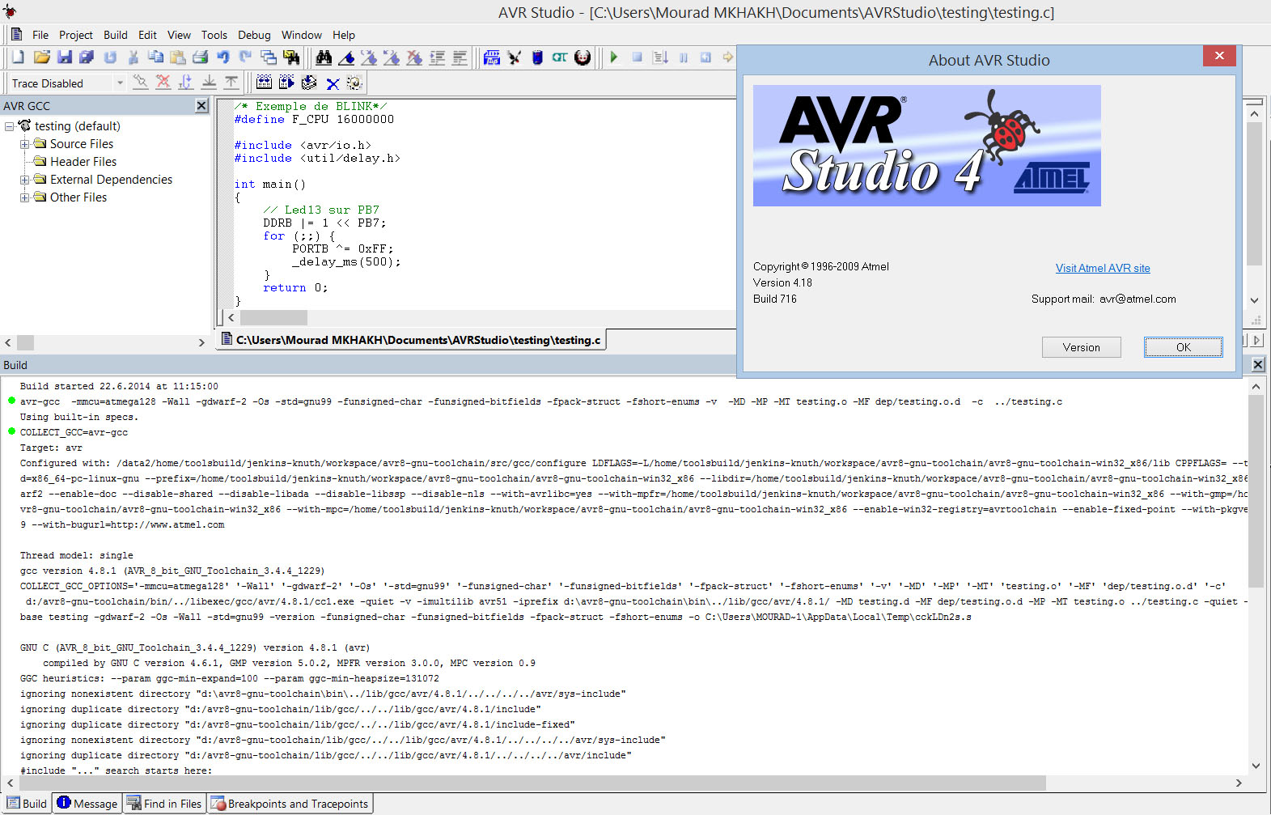Create a new file from the toolbar

(18, 57)
